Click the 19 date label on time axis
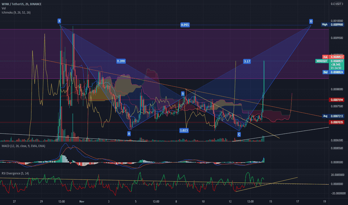 tap(324, 201)
